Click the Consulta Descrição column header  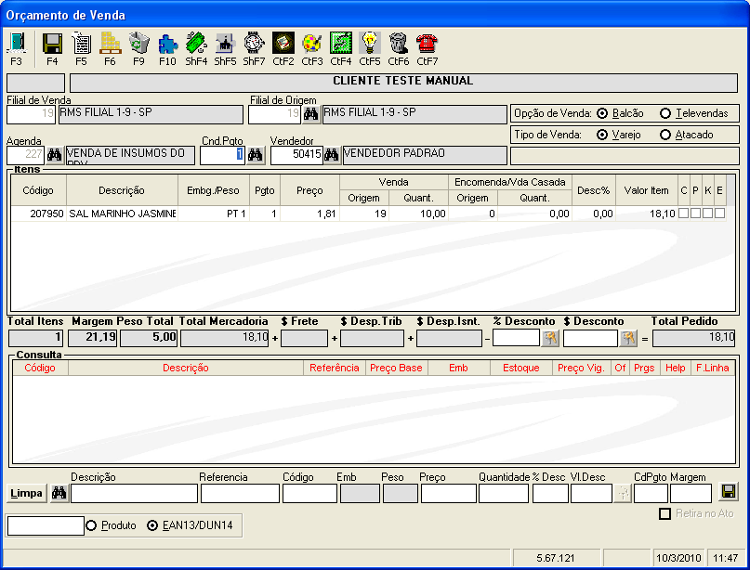pyautogui.click(x=186, y=368)
